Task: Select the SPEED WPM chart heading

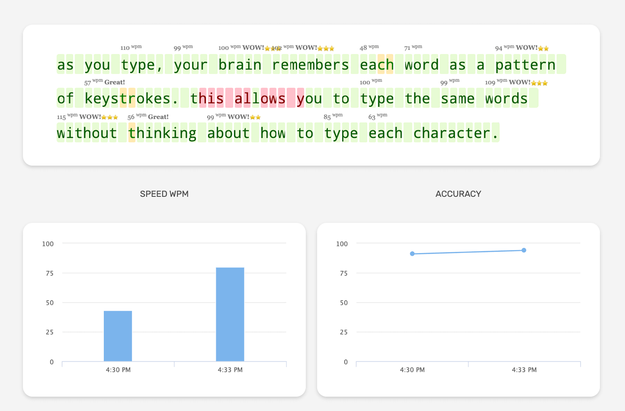Action: click(x=164, y=194)
